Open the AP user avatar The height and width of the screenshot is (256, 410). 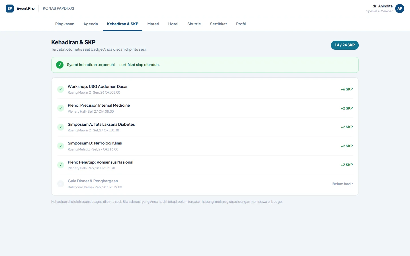point(400,9)
